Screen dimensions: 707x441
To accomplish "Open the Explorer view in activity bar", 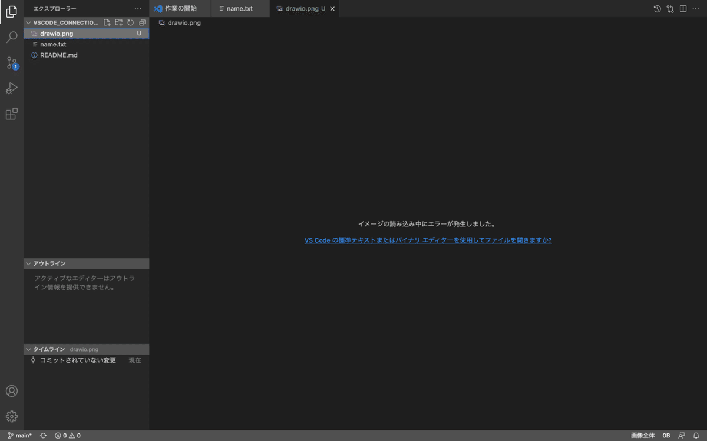I will click(x=12, y=12).
